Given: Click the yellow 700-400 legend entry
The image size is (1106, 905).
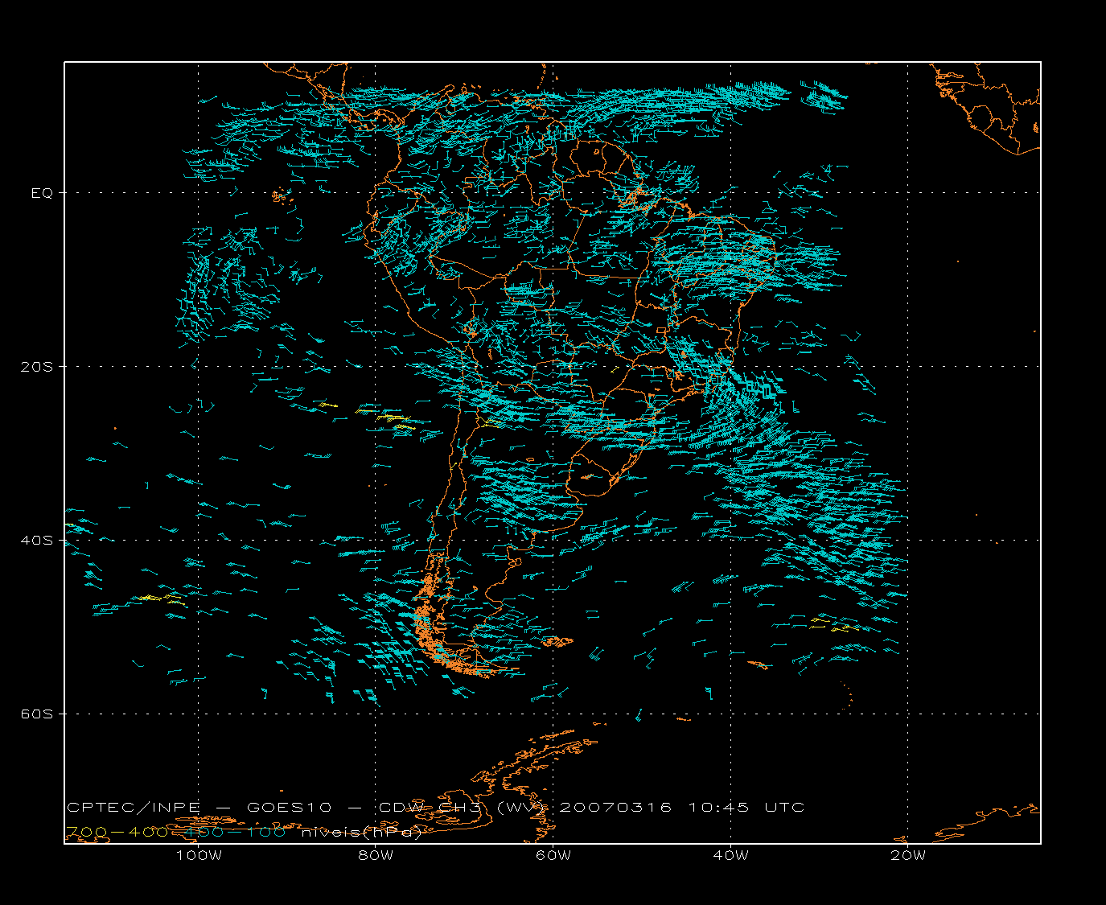Looking at the screenshot, I should 117,832.
